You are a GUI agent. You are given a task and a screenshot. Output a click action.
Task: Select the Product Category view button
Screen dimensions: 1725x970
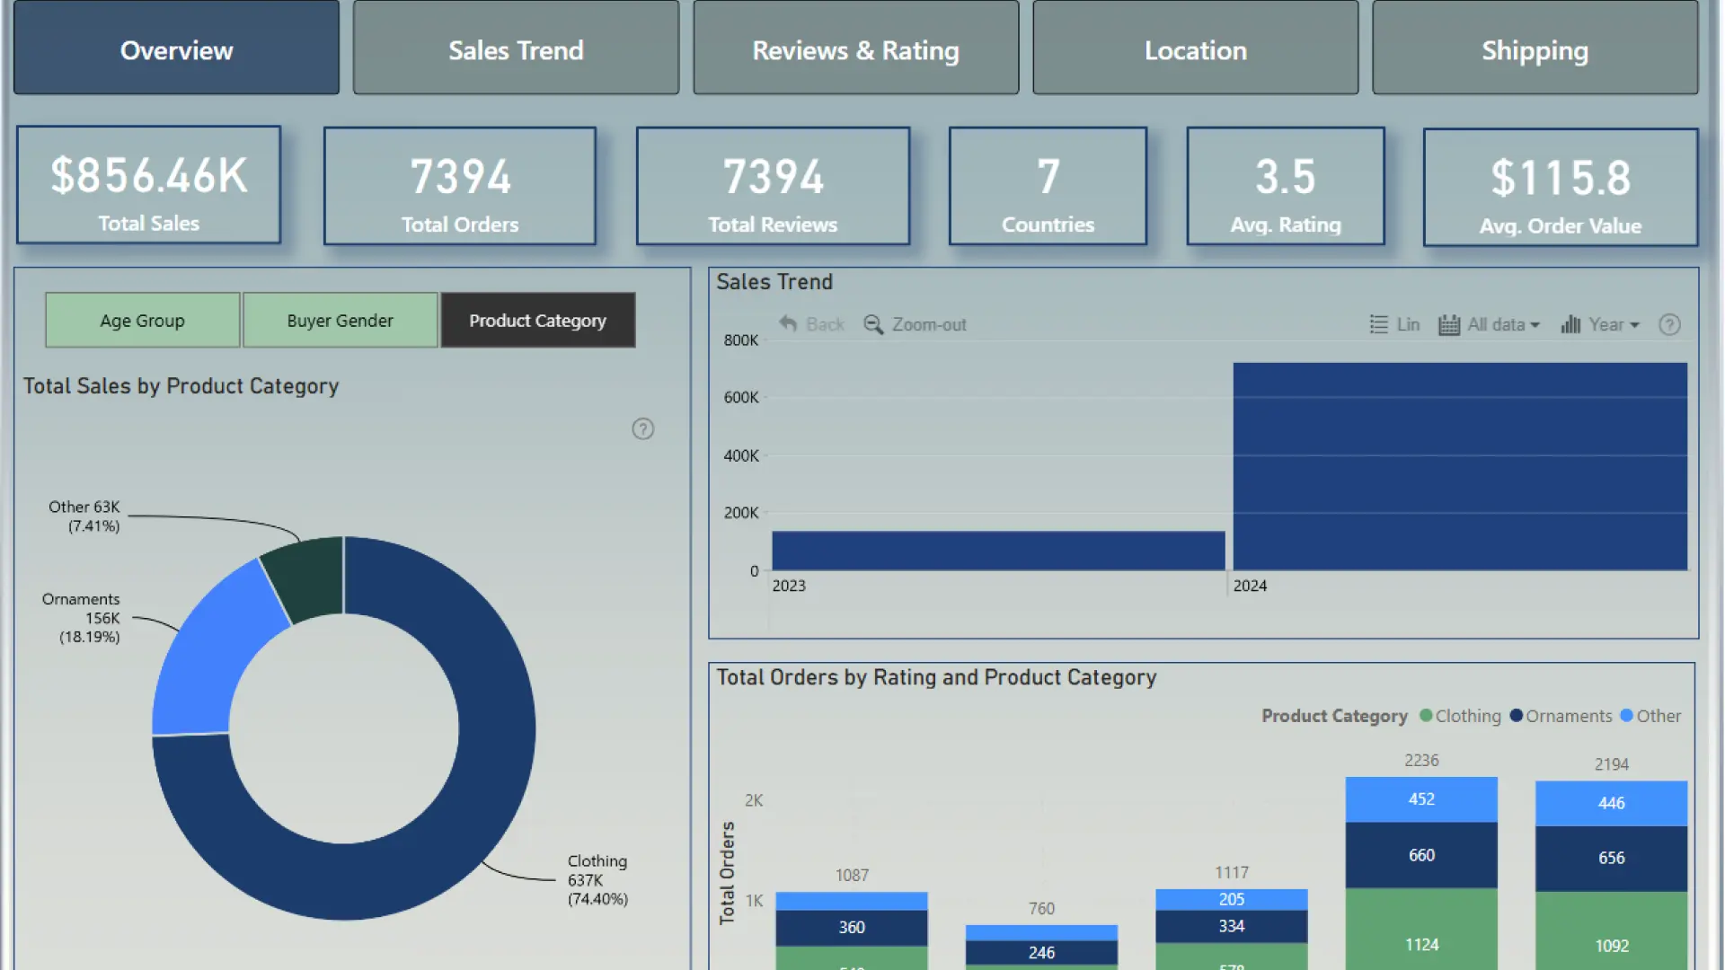pos(537,320)
